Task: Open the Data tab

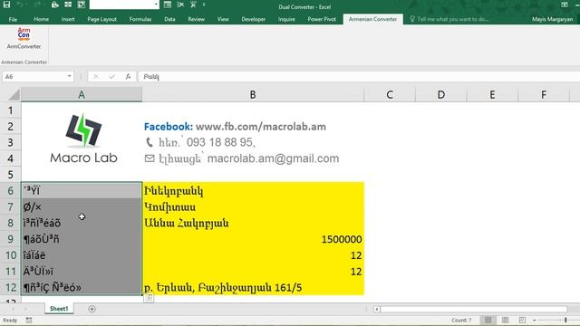Action: [x=169, y=19]
